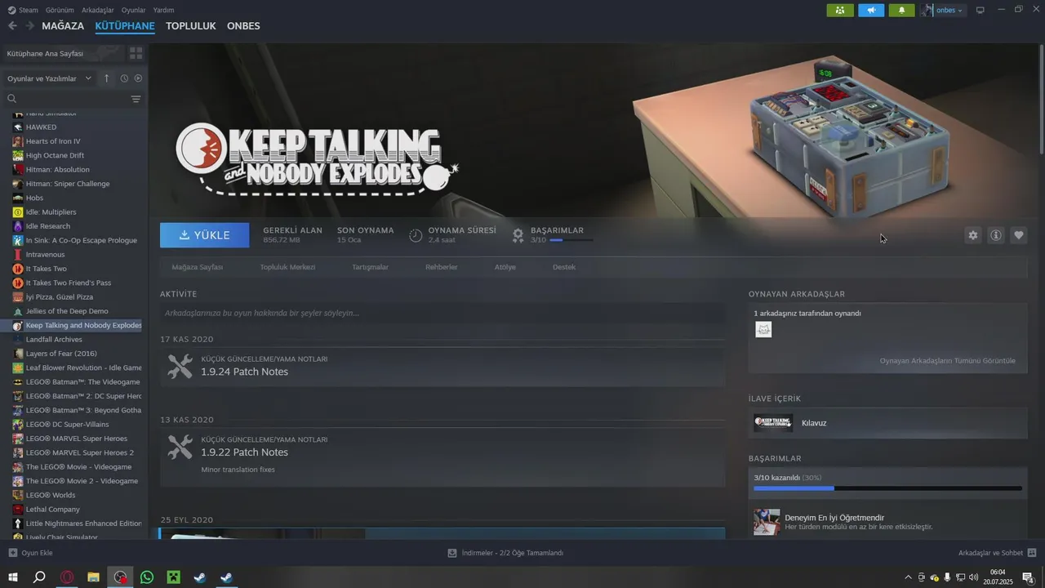Open the Steam menu
The width and height of the screenshot is (1045, 588).
[23, 10]
